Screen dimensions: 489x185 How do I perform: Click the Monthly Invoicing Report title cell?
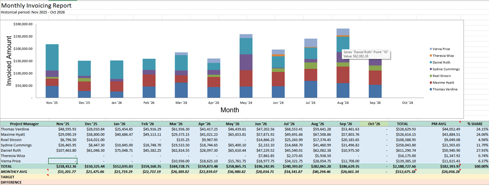pyautogui.click(x=36, y=5)
